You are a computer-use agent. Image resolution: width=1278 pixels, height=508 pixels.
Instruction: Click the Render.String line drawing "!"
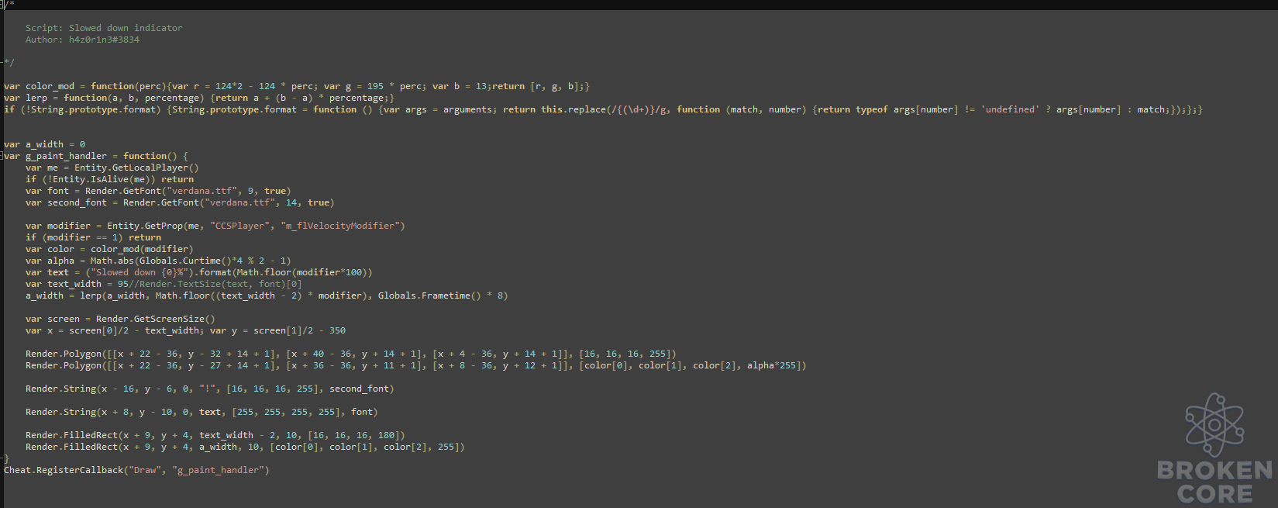click(x=210, y=389)
